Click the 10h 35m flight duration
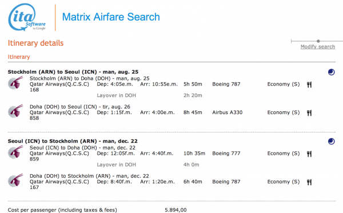 [x=194, y=154]
